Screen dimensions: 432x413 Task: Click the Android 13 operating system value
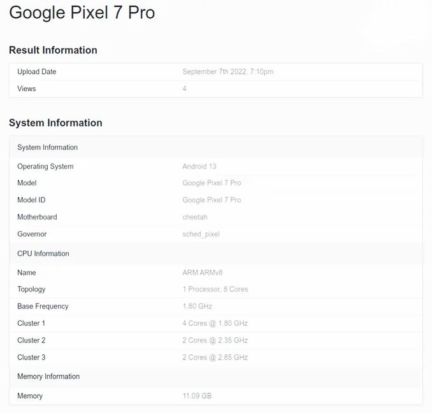(199, 167)
